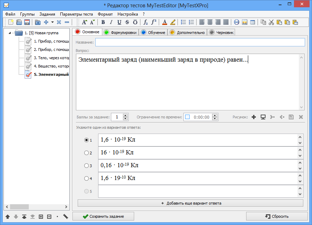Enable the time limit checkbox
Screen dimensions: 312x225
(x=187, y=117)
